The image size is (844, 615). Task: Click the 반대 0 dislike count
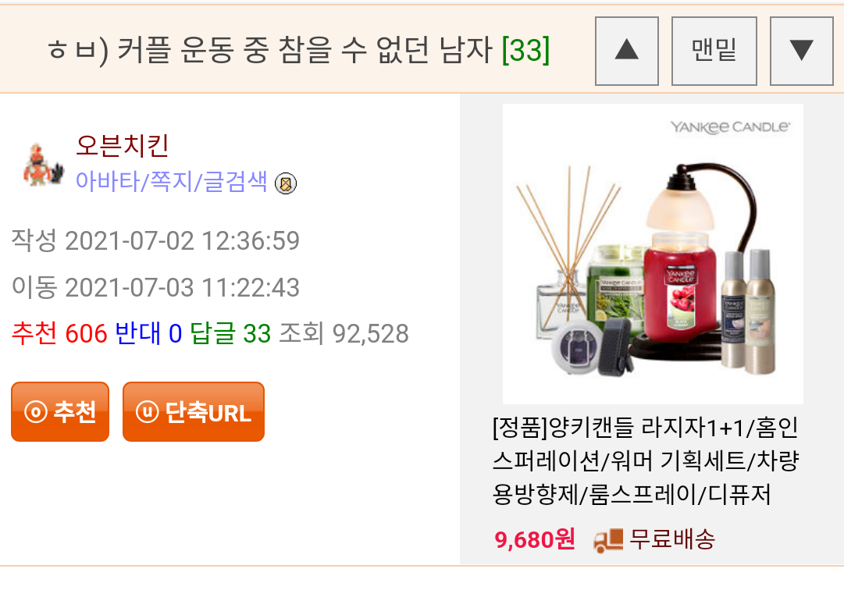tap(148, 333)
